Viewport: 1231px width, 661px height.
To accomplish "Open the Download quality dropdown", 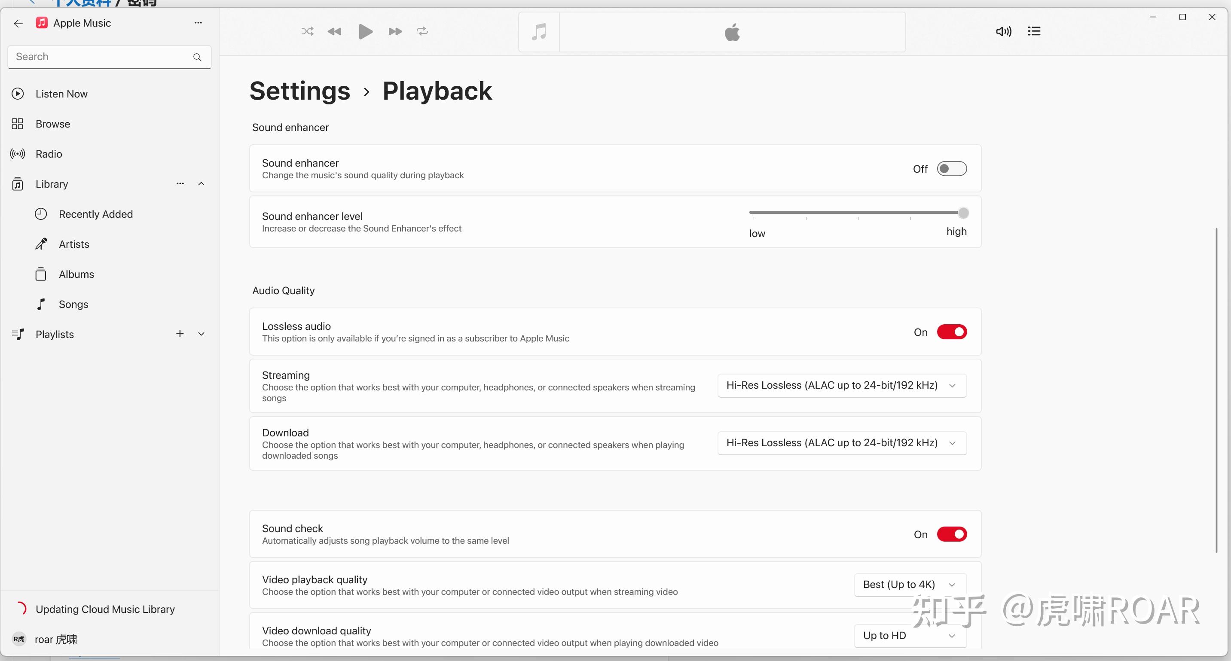I will click(x=842, y=443).
